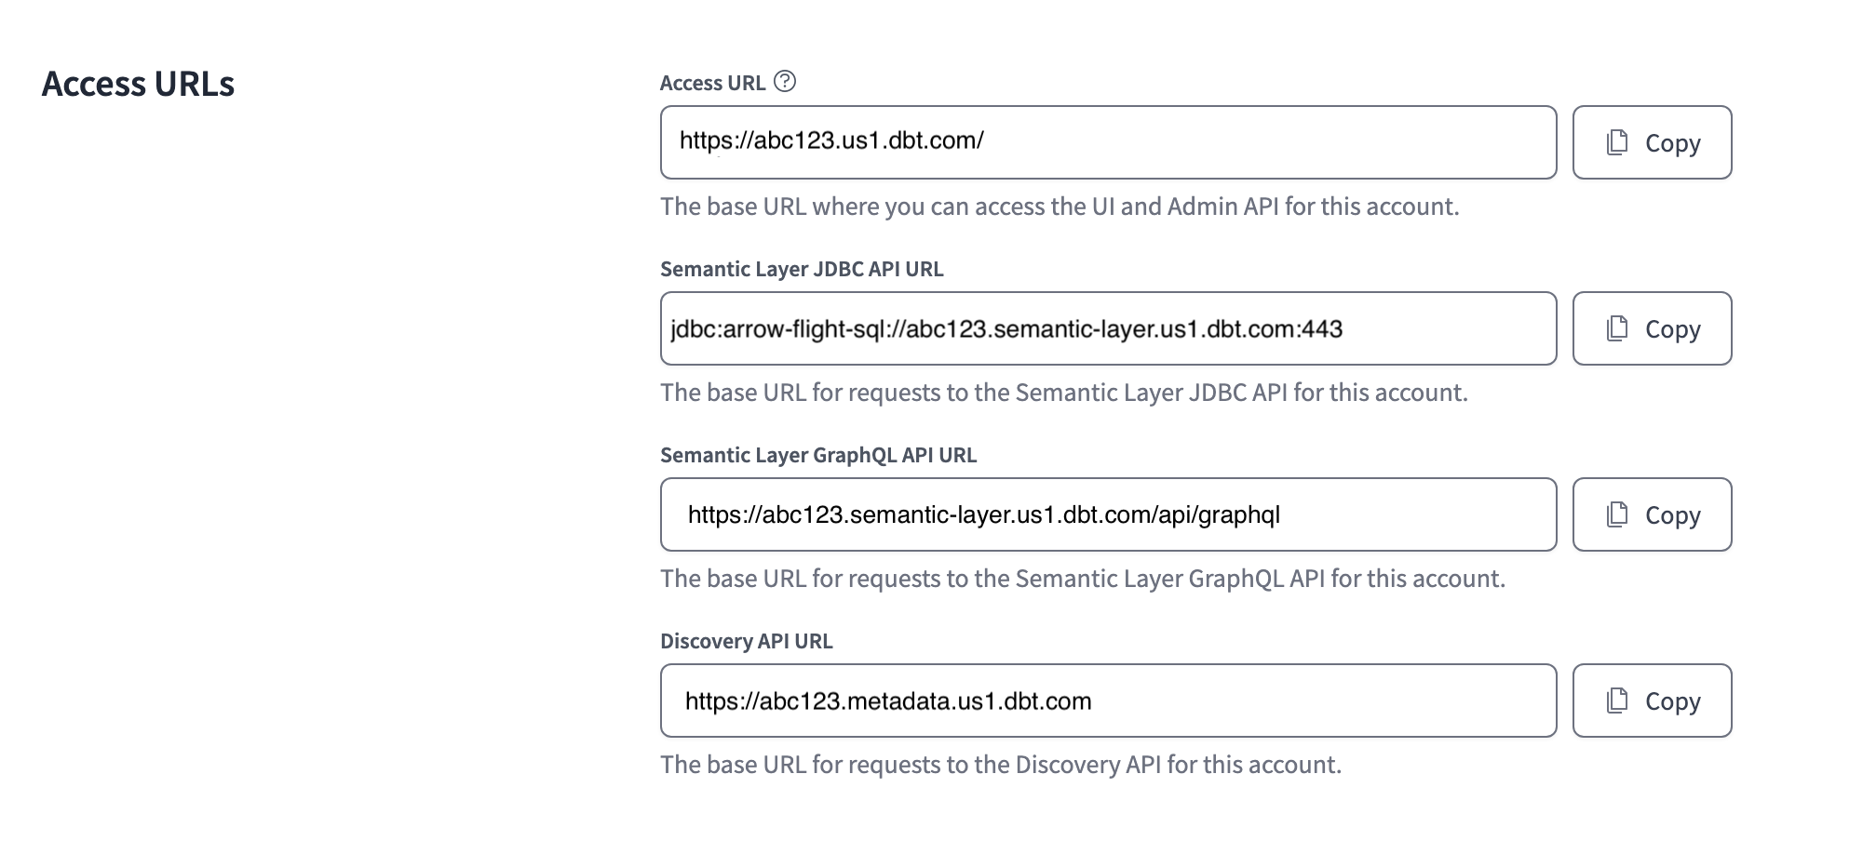Copy the Semantic Layer JDBC API URL
The width and height of the screenshot is (1863, 854).
coord(1652,328)
